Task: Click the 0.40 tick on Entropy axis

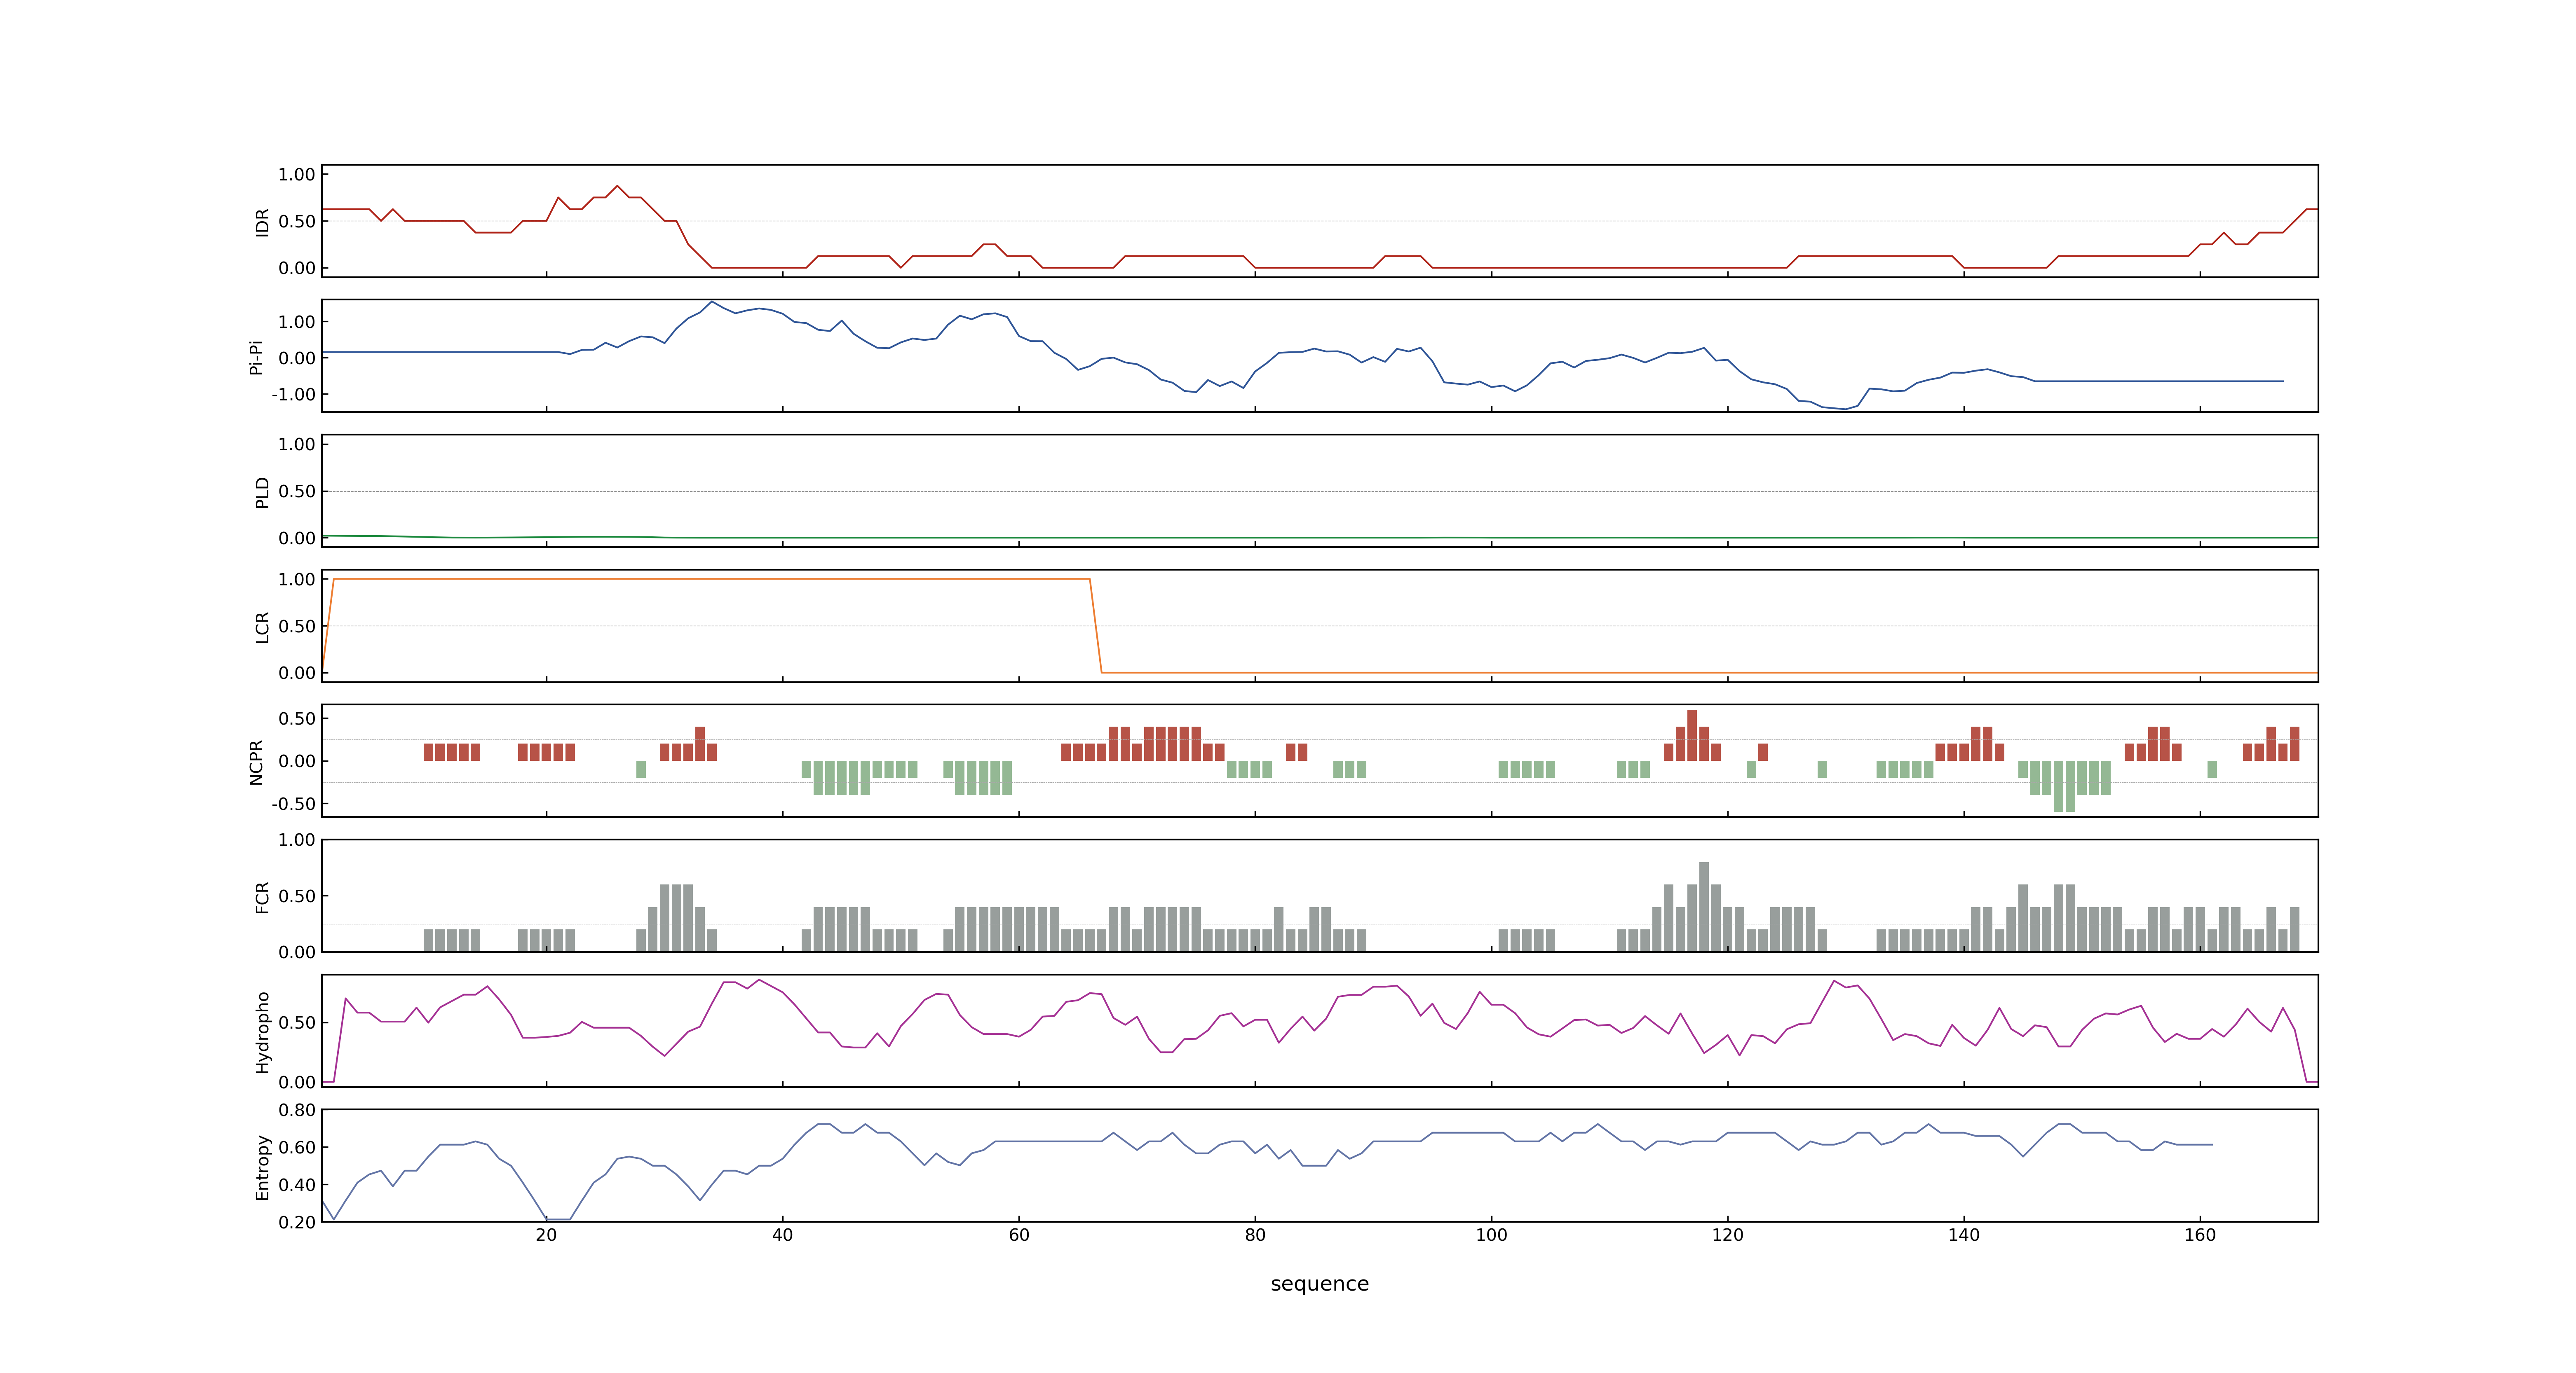Action: (x=297, y=1185)
